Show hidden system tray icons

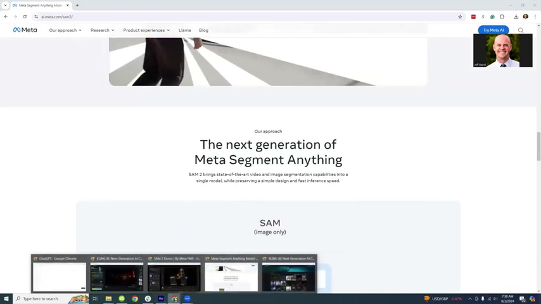point(470,299)
